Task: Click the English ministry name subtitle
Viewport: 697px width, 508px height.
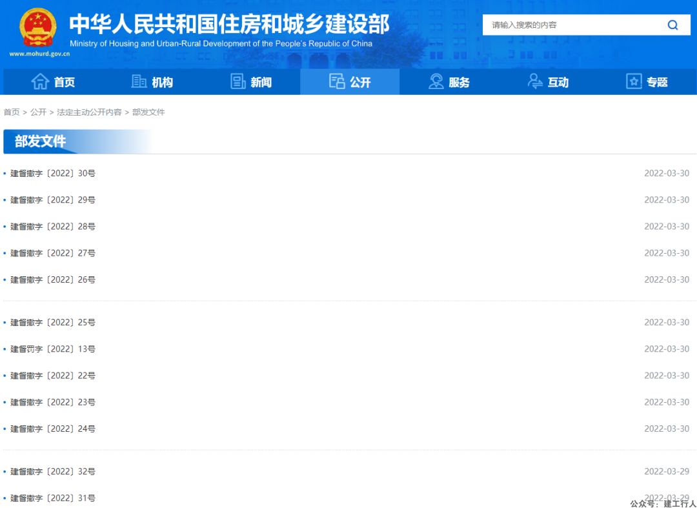Action: click(221, 44)
